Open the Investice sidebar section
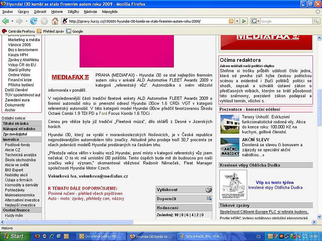 pyautogui.click(x=22, y=139)
